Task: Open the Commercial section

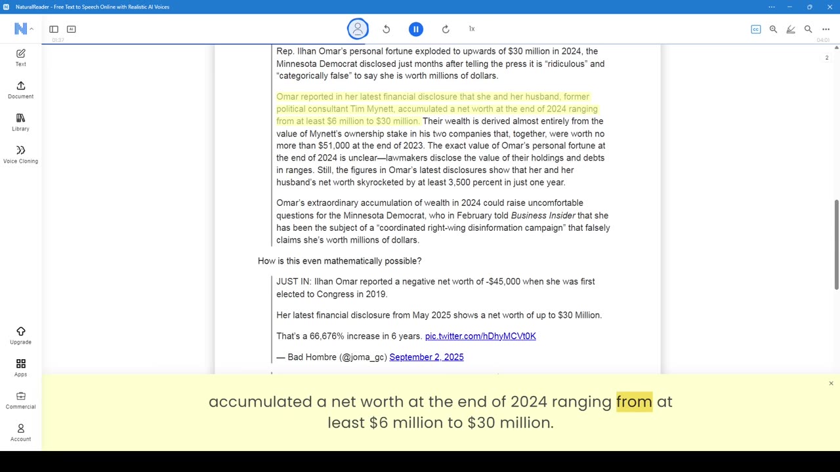Action: 20,400
